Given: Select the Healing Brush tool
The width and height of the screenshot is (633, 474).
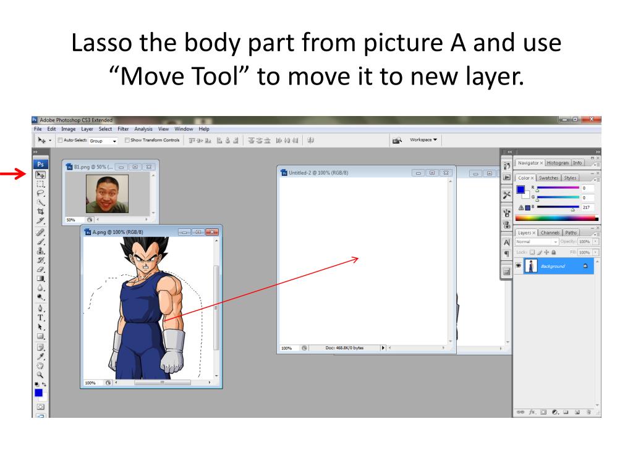Looking at the screenshot, I should [x=40, y=233].
